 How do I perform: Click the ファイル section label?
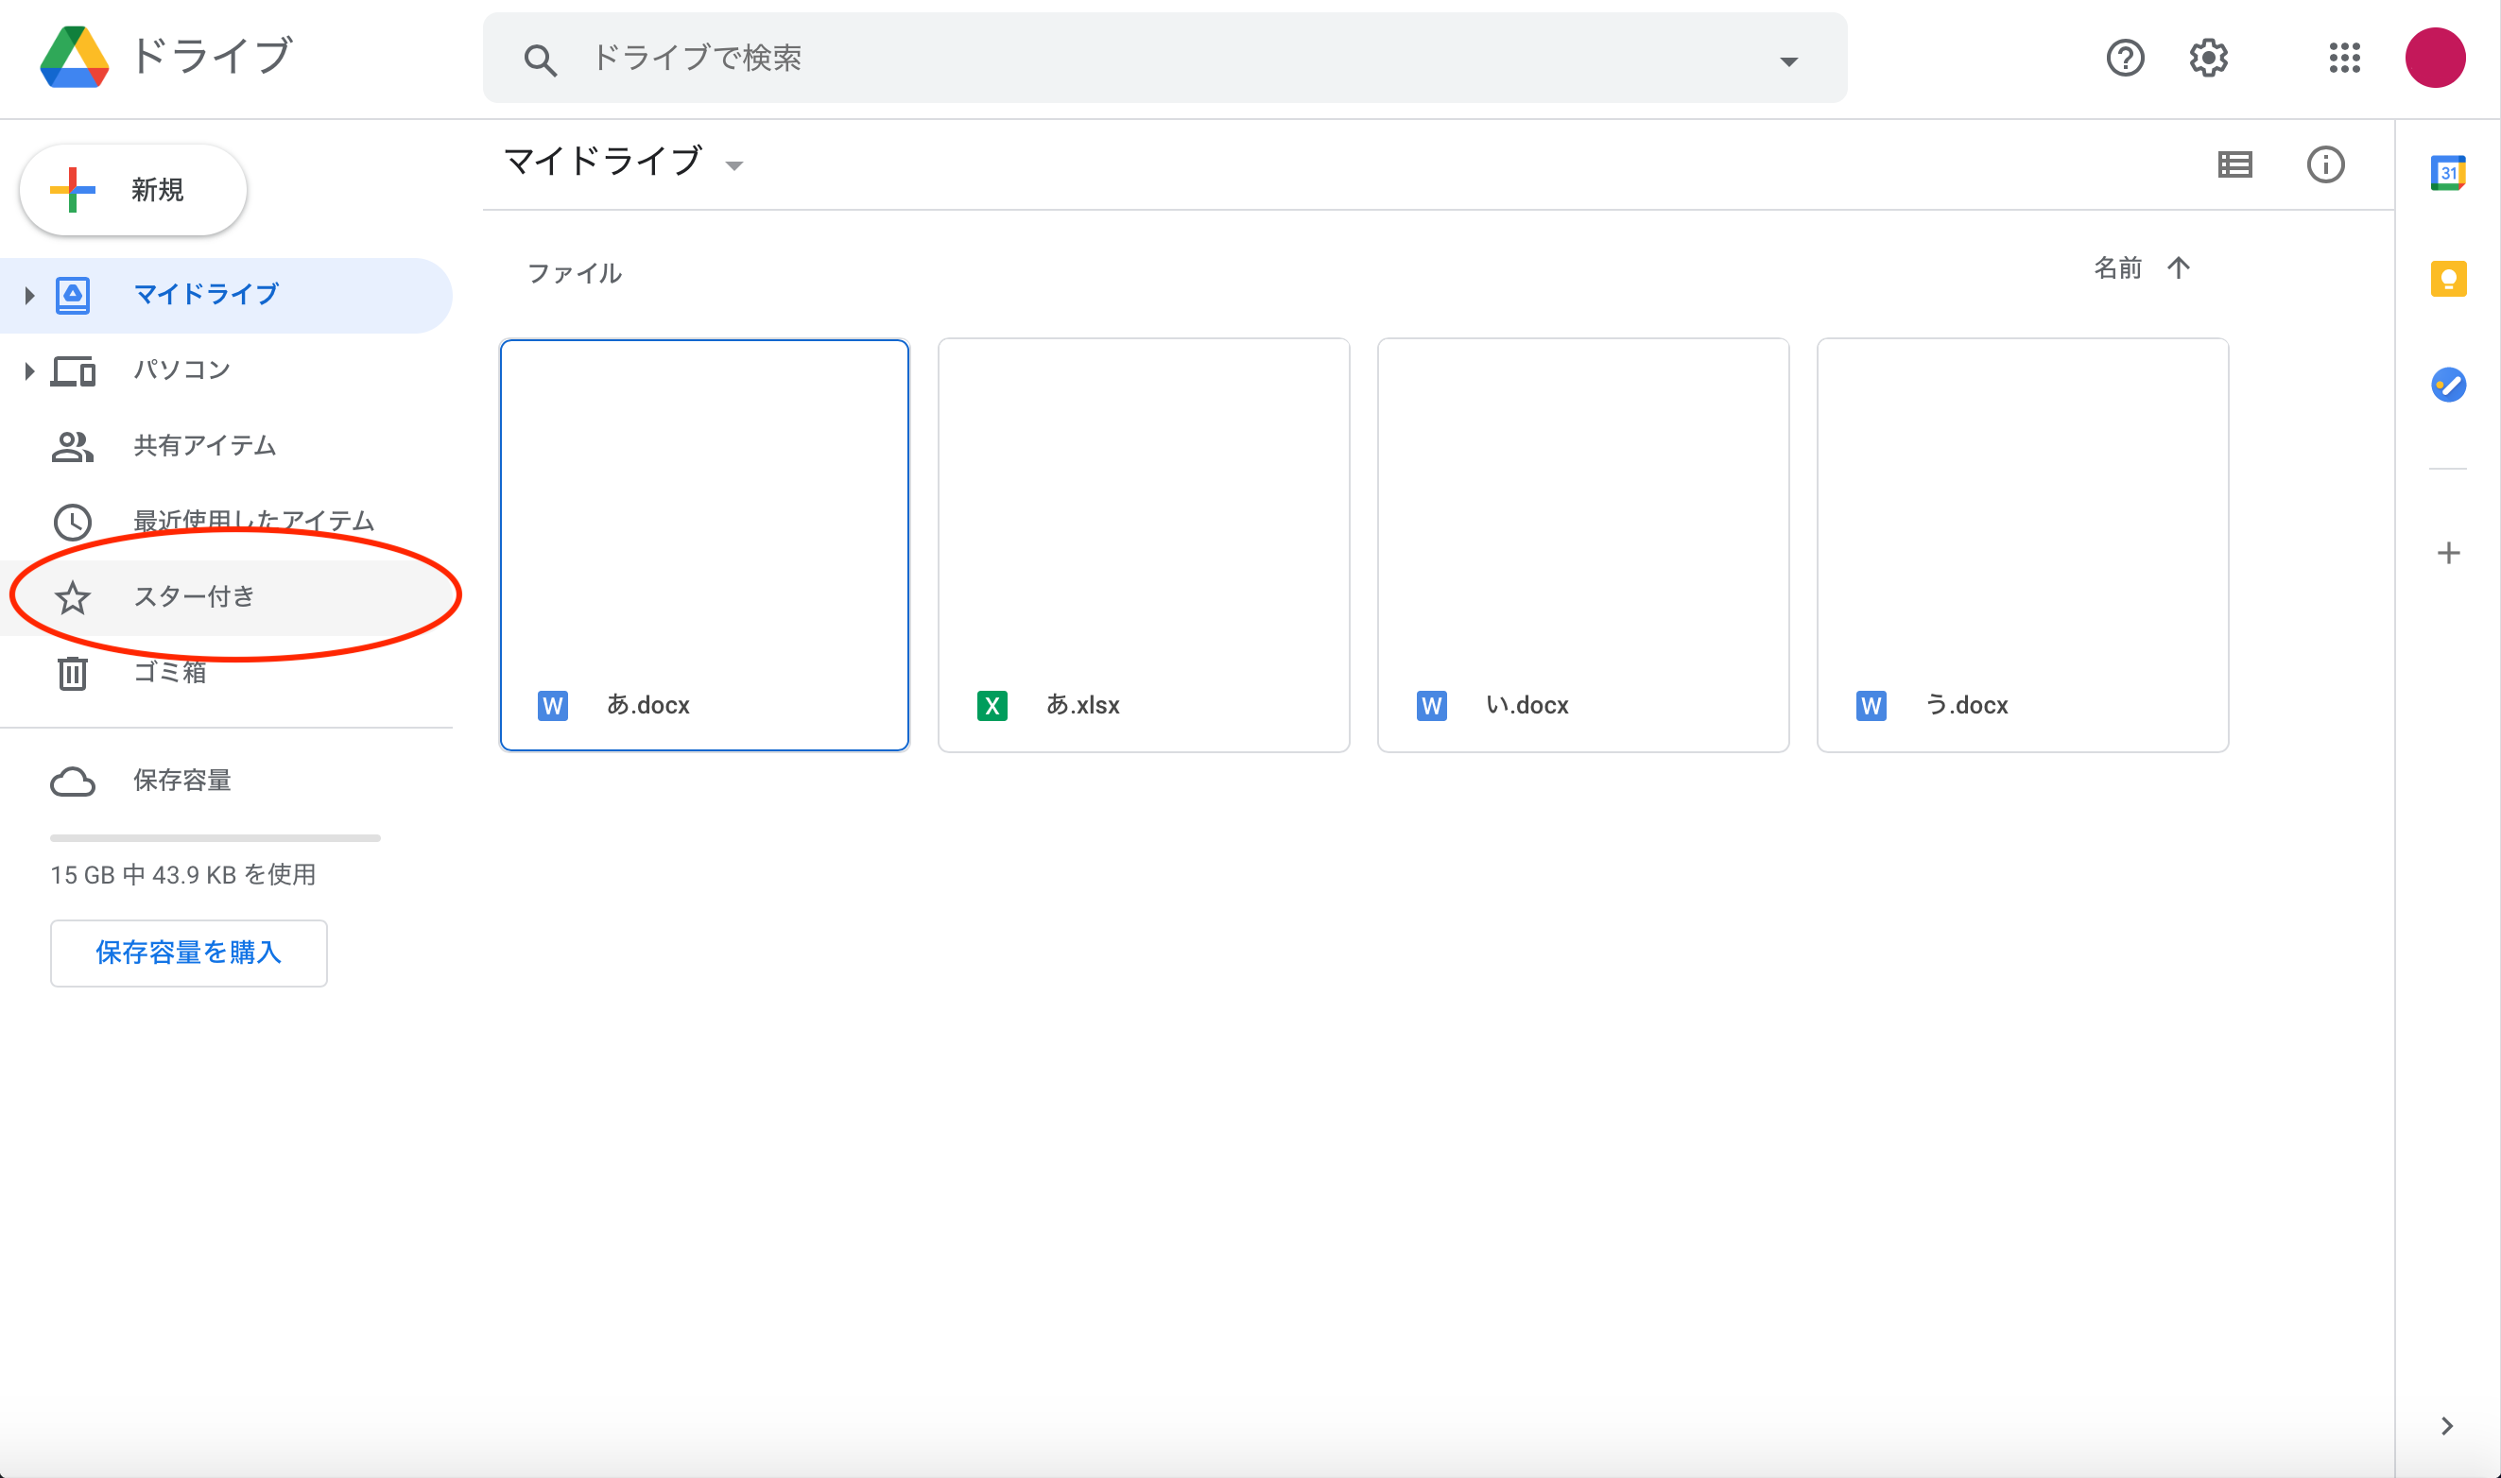tap(574, 274)
